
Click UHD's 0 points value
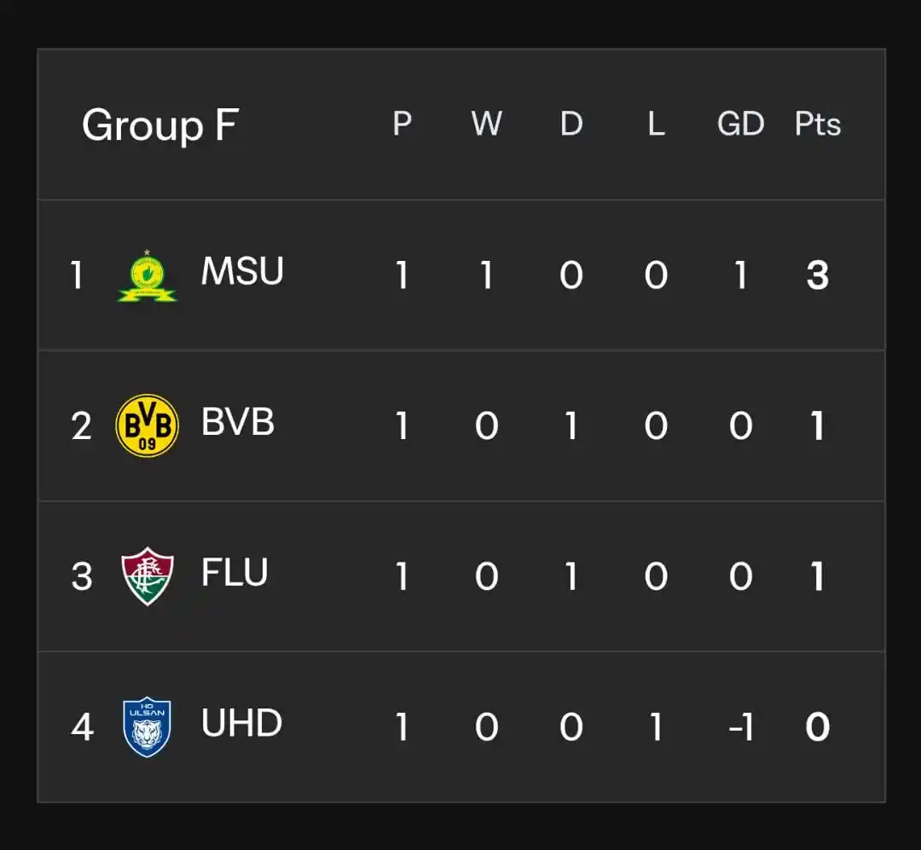point(818,727)
